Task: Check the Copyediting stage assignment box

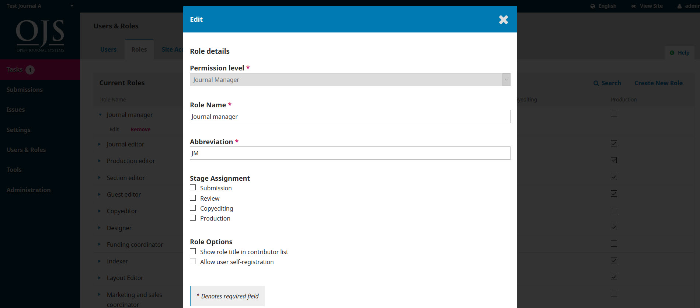Action: pos(193,208)
